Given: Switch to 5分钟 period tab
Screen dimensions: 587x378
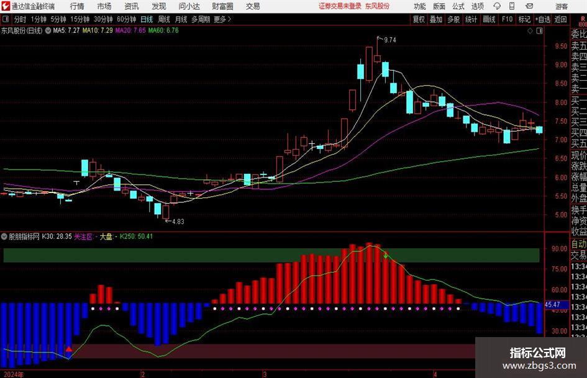Looking at the screenshot, I should [58, 19].
